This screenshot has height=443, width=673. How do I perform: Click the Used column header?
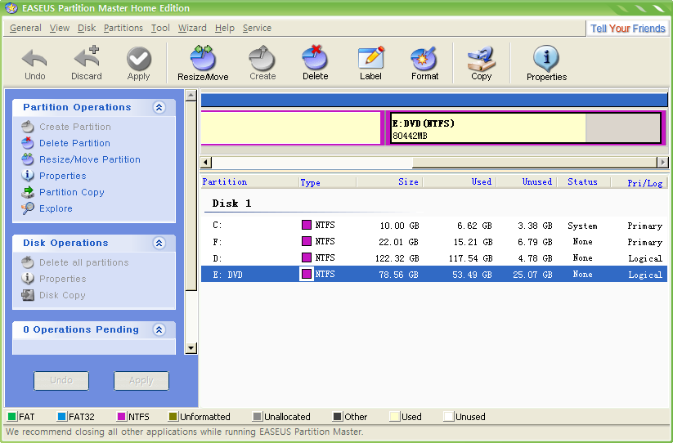coord(460,181)
